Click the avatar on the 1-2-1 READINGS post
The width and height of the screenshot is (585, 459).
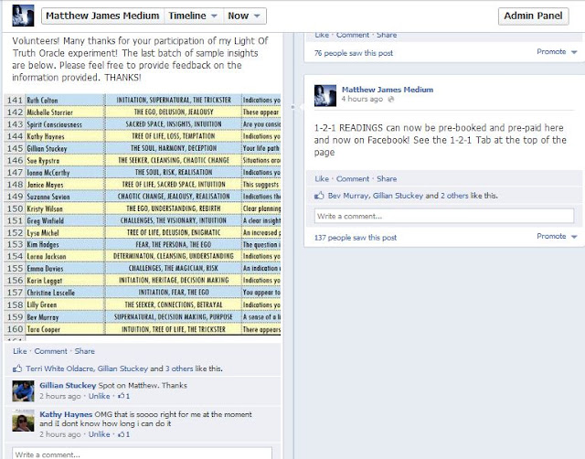click(325, 96)
